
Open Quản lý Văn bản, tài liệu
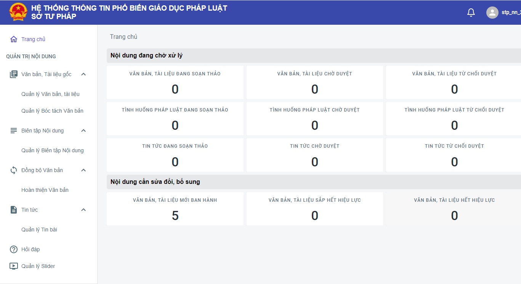point(50,94)
